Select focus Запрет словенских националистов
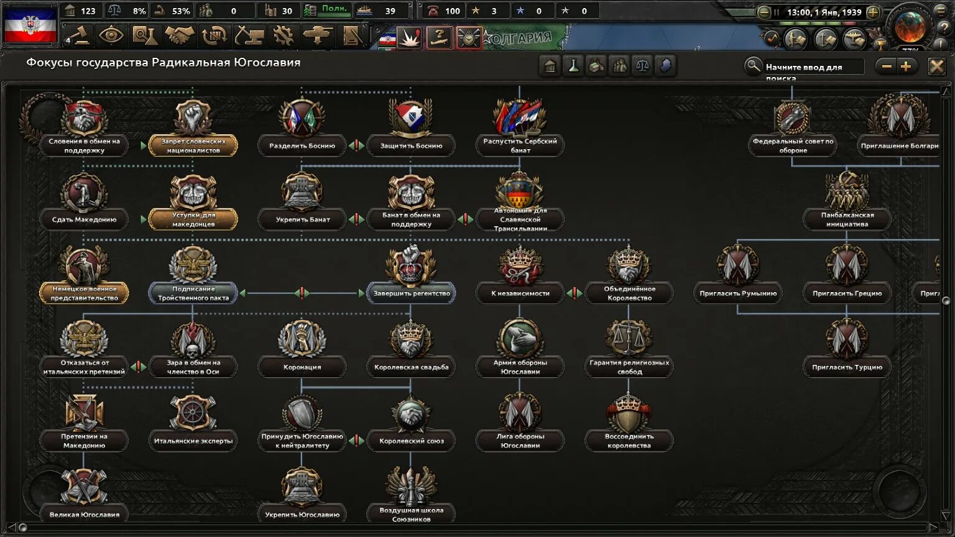The height and width of the screenshot is (537, 955). click(x=193, y=146)
